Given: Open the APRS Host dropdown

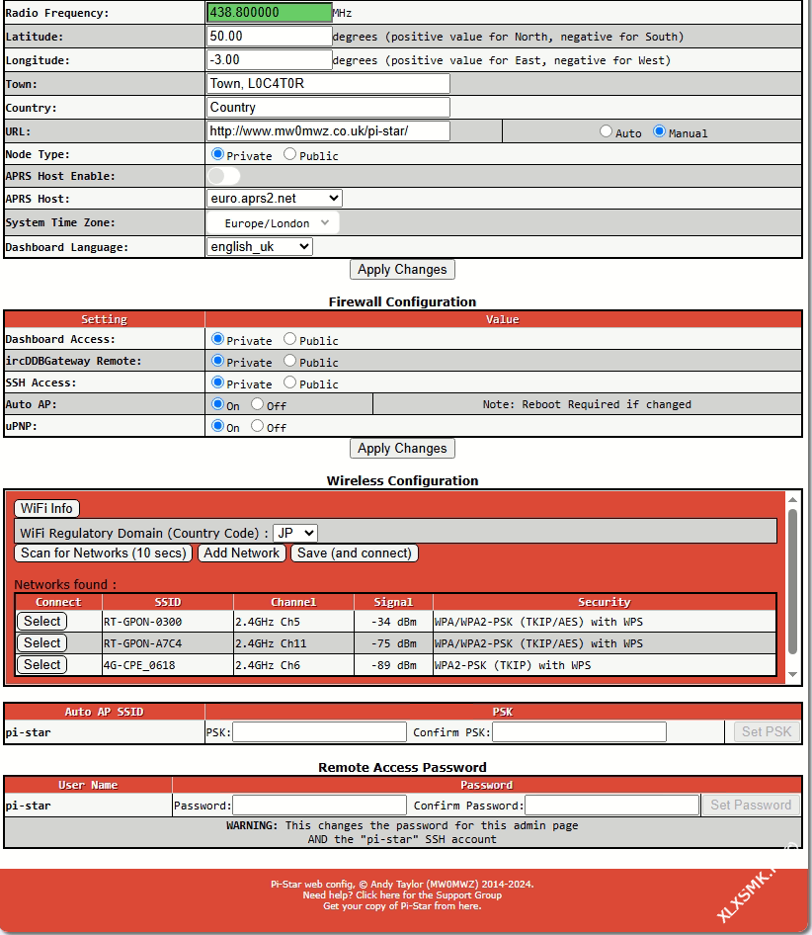Looking at the screenshot, I should [275, 198].
